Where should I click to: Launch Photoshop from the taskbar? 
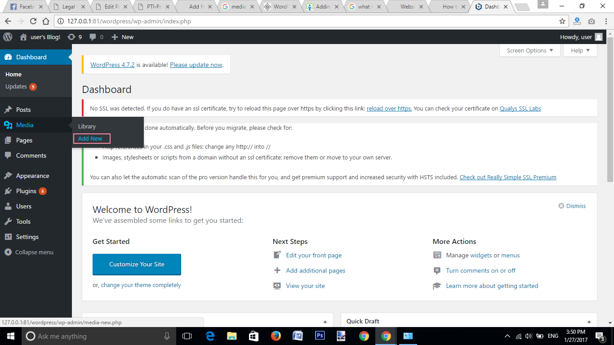tap(320, 336)
